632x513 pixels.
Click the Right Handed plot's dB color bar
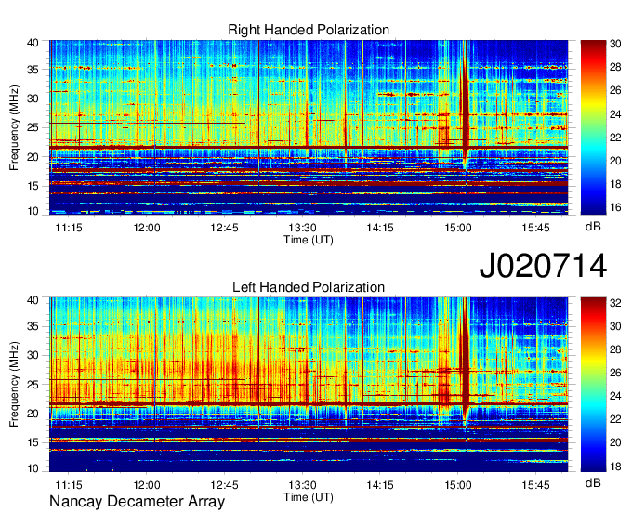(593, 127)
